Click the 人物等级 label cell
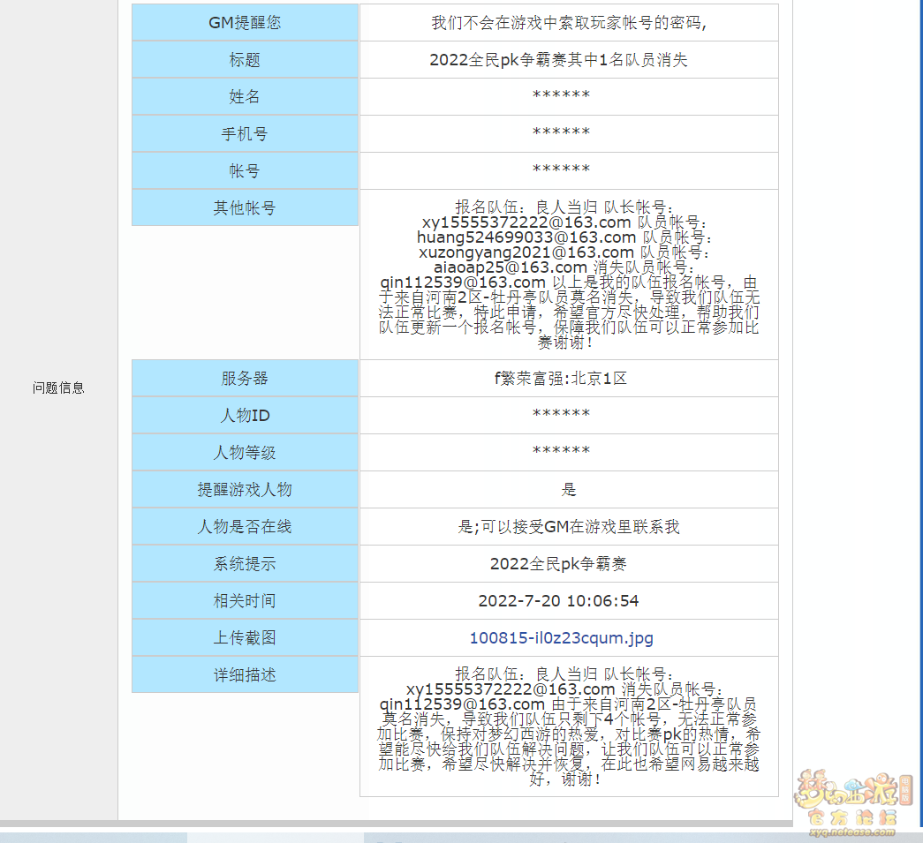 pyautogui.click(x=245, y=453)
